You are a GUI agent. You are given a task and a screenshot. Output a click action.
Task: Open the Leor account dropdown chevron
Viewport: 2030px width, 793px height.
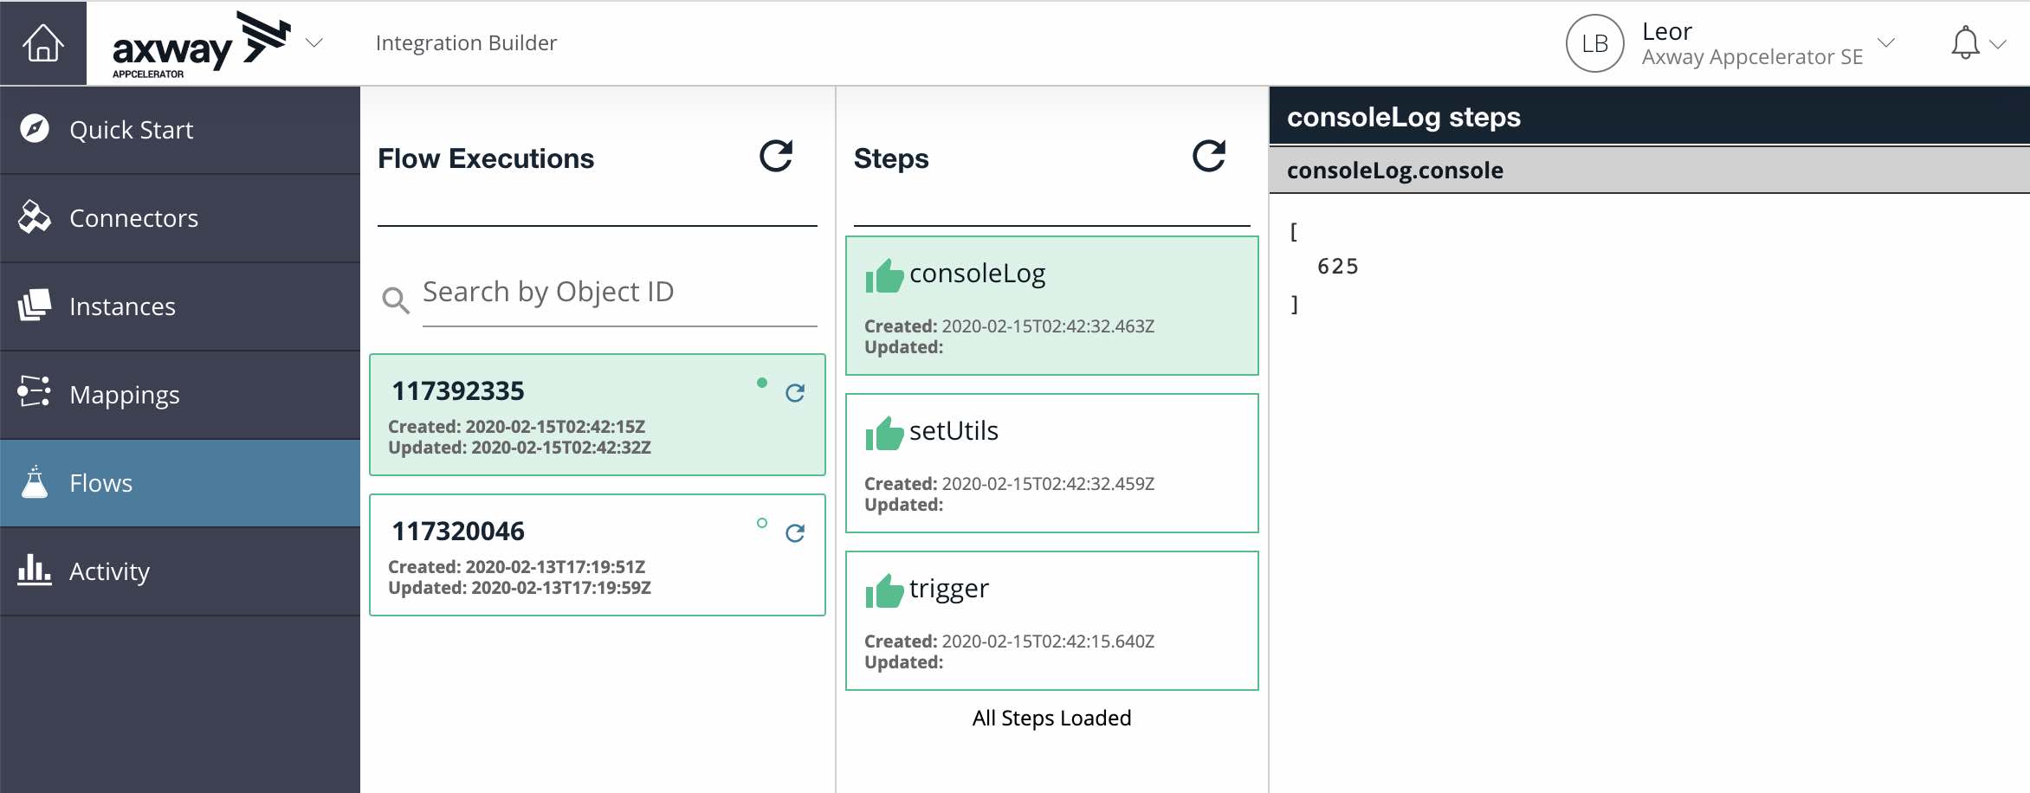pyautogui.click(x=1886, y=42)
